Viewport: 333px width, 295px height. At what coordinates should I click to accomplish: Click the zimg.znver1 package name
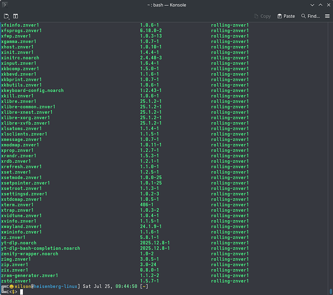16,260
